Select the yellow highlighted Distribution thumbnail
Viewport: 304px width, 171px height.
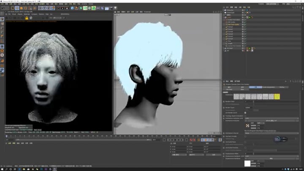[277, 97]
